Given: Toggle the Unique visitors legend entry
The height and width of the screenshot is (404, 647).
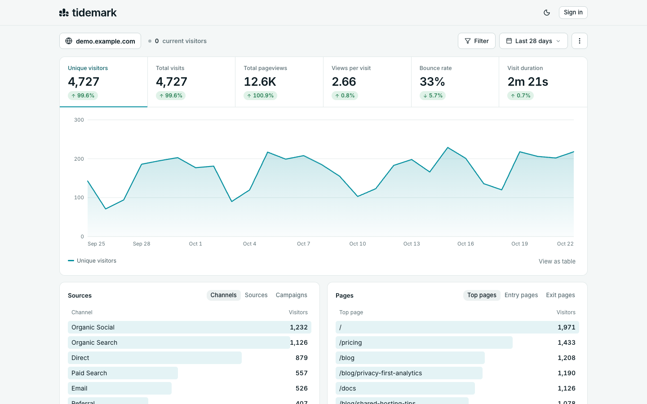Looking at the screenshot, I should [92, 261].
